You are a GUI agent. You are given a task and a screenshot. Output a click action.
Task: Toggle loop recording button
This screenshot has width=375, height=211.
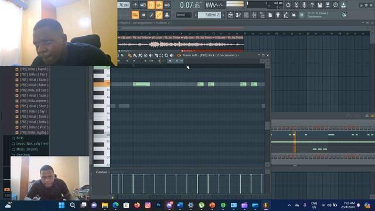167,5
